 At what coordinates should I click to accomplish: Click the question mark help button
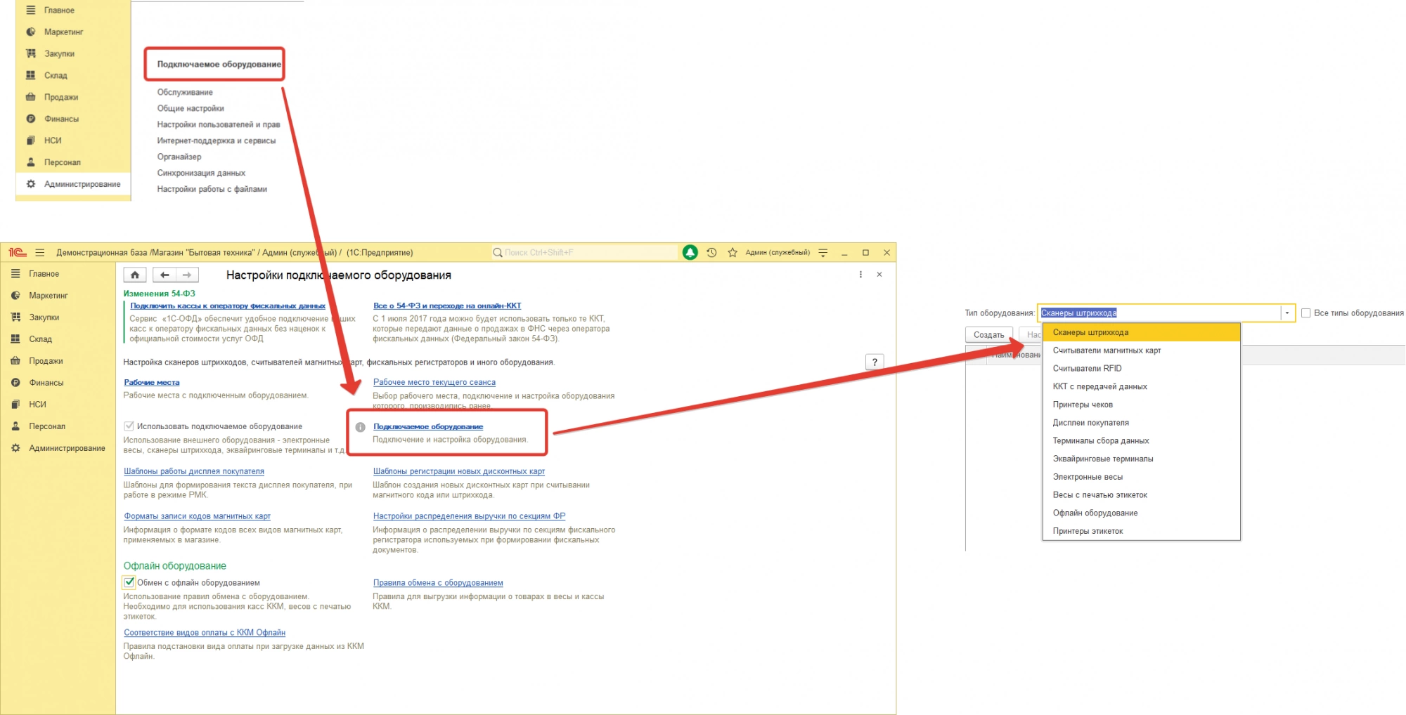point(875,362)
